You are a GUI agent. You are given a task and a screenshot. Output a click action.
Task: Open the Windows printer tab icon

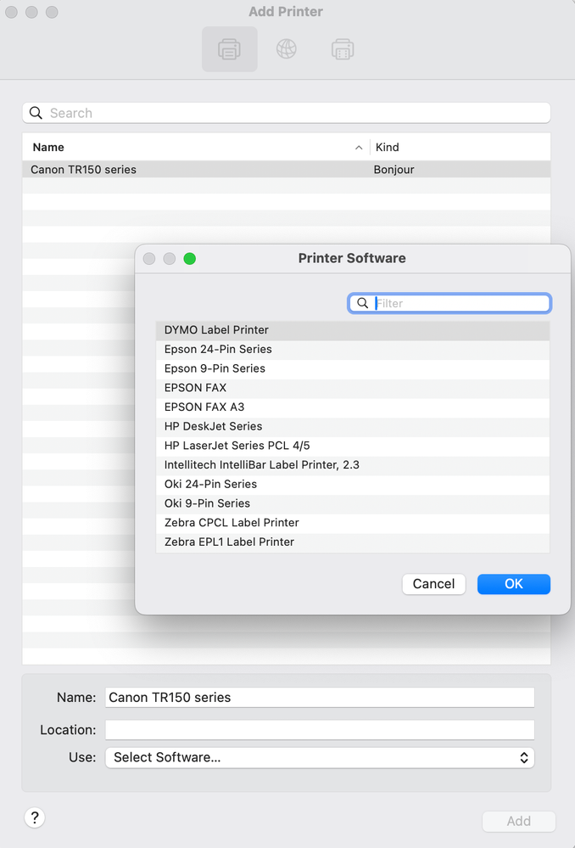pyautogui.click(x=343, y=49)
